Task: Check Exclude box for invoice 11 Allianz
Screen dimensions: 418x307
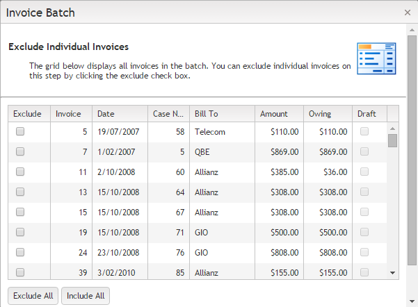Action: [20, 172]
